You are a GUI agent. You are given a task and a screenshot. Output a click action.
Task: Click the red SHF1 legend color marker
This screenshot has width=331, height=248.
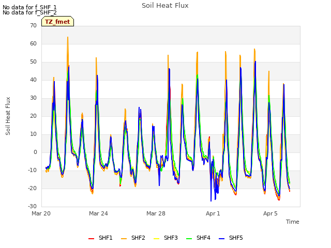tap(91, 239)
